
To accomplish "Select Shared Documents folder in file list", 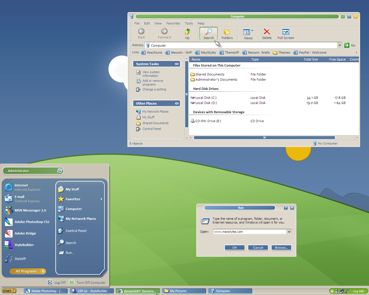I will (207, 74).
